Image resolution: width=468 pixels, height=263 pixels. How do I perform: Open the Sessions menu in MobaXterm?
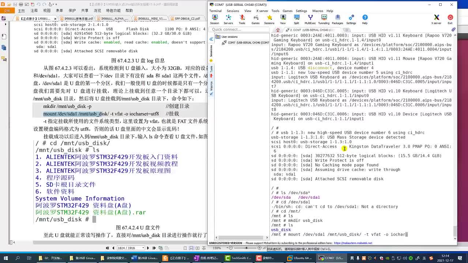click(x=233, y=11)
